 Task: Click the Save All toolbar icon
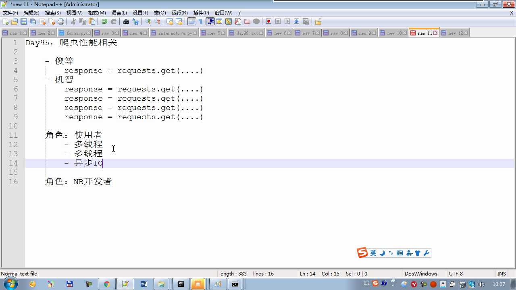point(33,21)
